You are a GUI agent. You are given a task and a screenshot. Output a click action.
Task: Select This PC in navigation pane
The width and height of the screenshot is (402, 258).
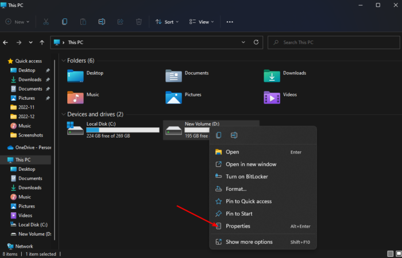pyautogui.click(x=25, y=160)
